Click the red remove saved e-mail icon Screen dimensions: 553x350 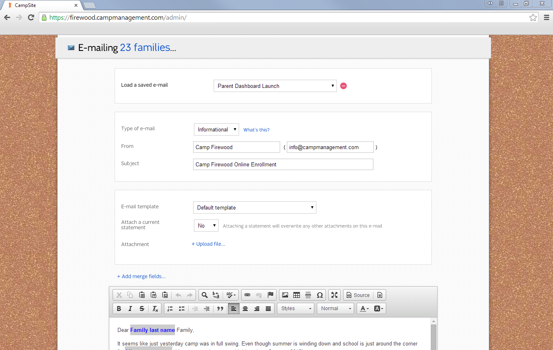click(x=343, y=86)
